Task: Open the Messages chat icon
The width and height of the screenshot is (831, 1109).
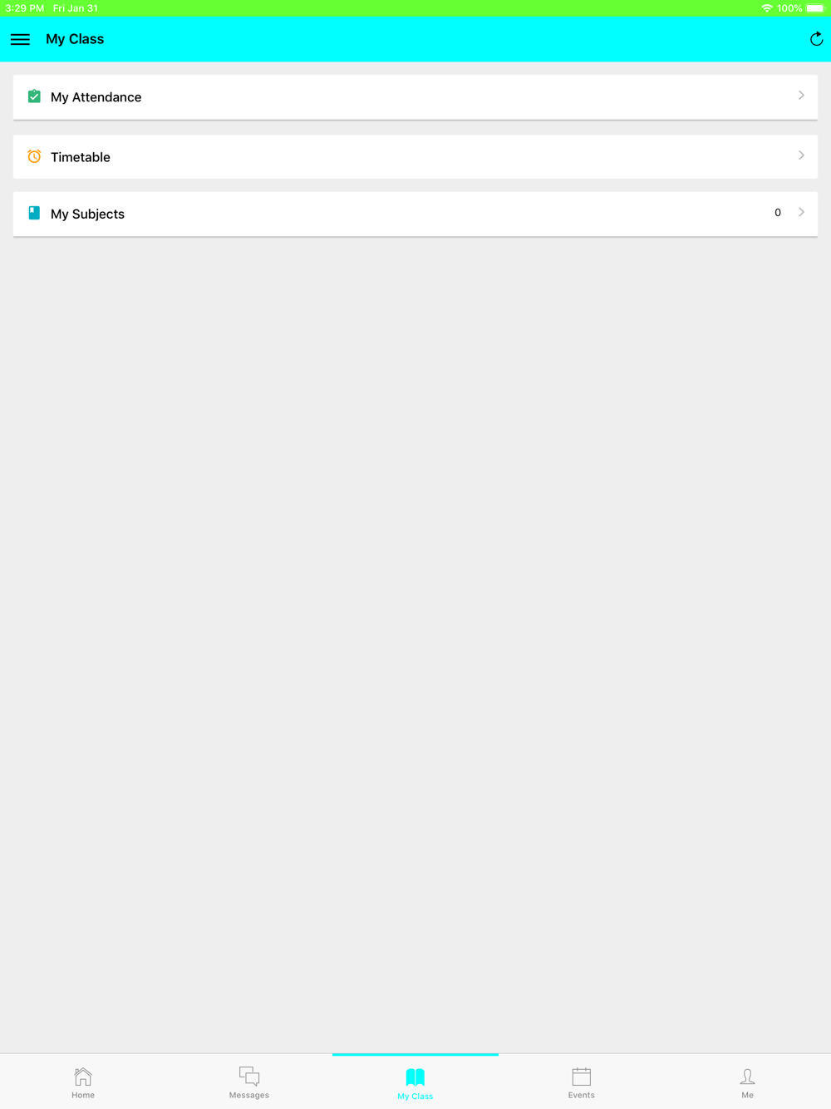Action: click(x=249, y=1077)
